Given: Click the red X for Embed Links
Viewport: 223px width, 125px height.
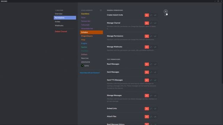Looking at the screenshot, I should [147, 109].
